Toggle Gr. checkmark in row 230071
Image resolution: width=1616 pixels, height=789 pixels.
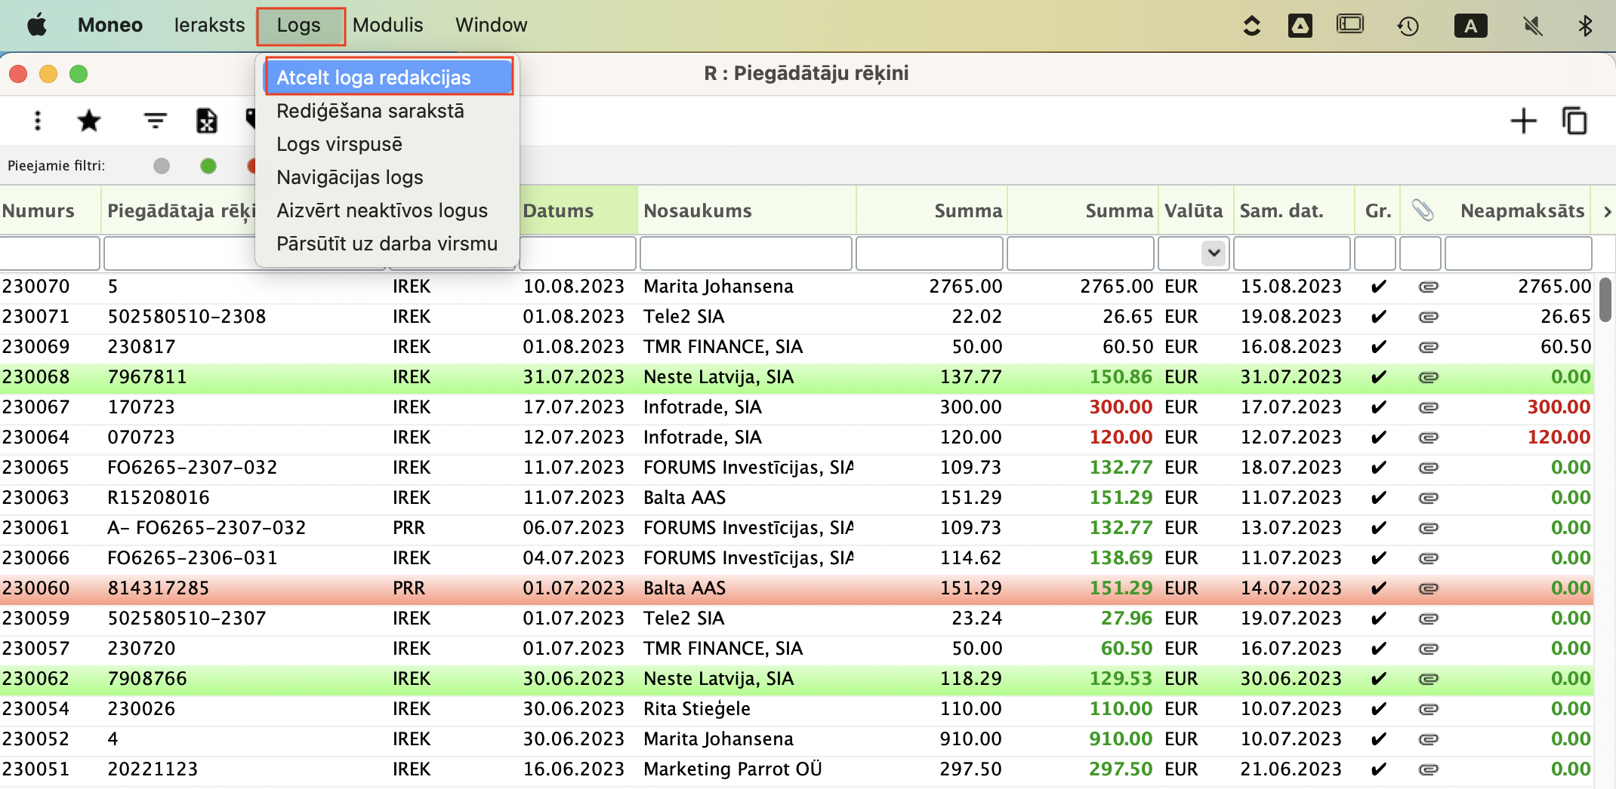coord(1378,317)
